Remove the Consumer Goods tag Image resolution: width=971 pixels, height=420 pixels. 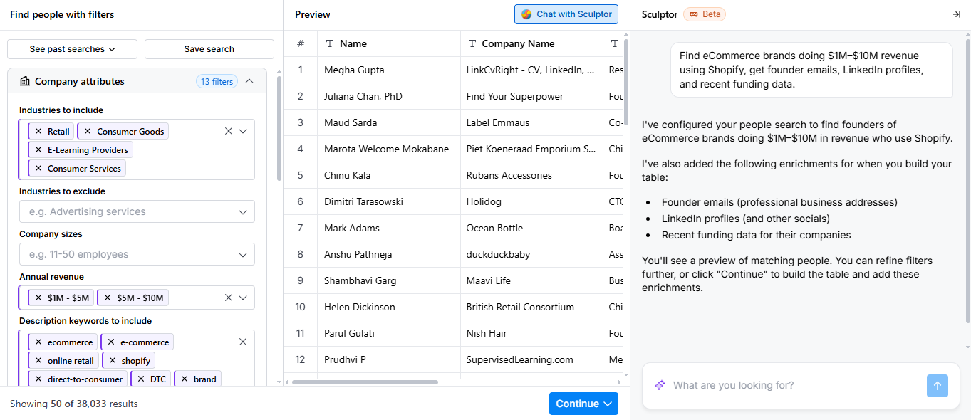pyautogui.click(x=88, y=132)
